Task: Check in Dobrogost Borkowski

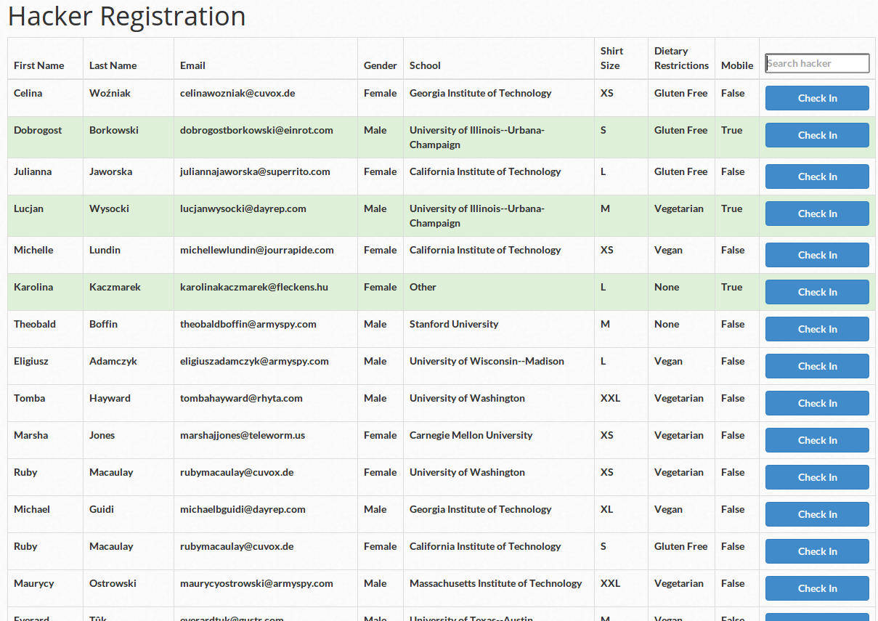Action: (x=817, y=135)
